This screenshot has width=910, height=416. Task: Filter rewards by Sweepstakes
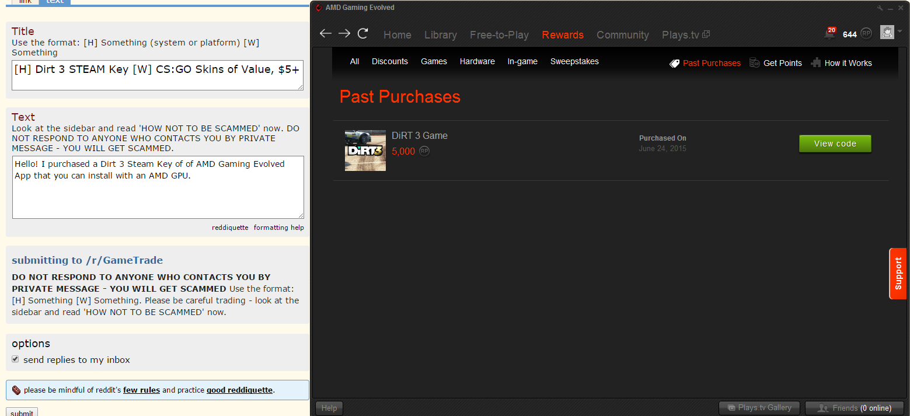574,61
